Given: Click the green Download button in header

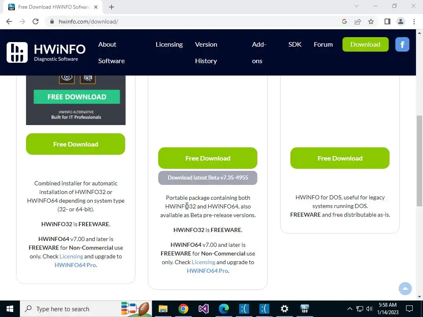Looking at the screenshot, I should click(365, 45).
